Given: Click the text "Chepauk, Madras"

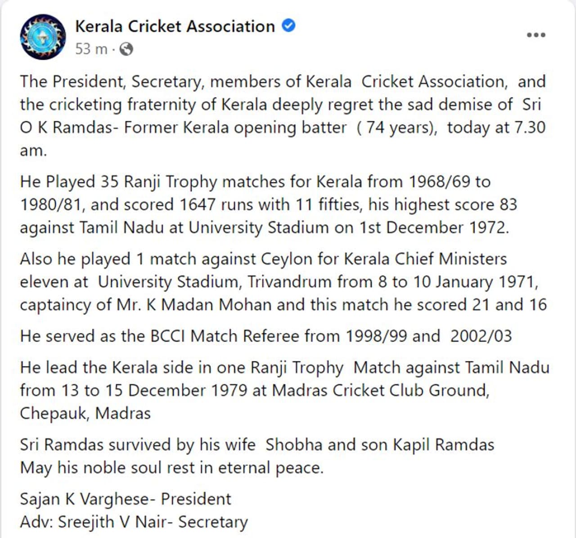Looking at the screenshot, I should pos(85,413).
